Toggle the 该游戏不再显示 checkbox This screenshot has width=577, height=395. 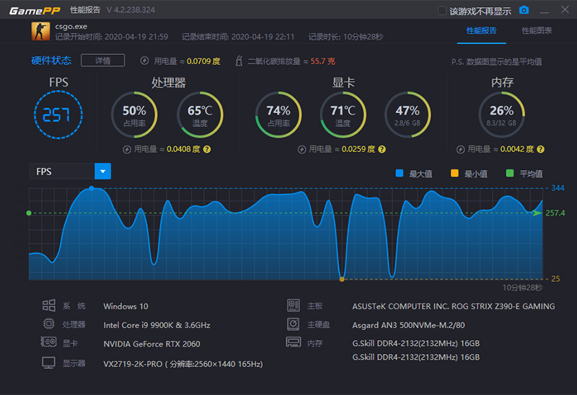click(x=442, y=11)
